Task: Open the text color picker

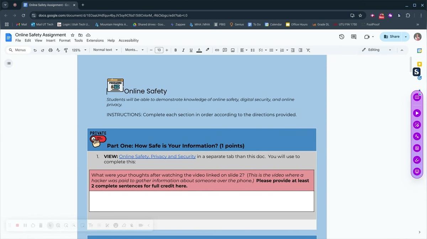Action: (199, 50)
